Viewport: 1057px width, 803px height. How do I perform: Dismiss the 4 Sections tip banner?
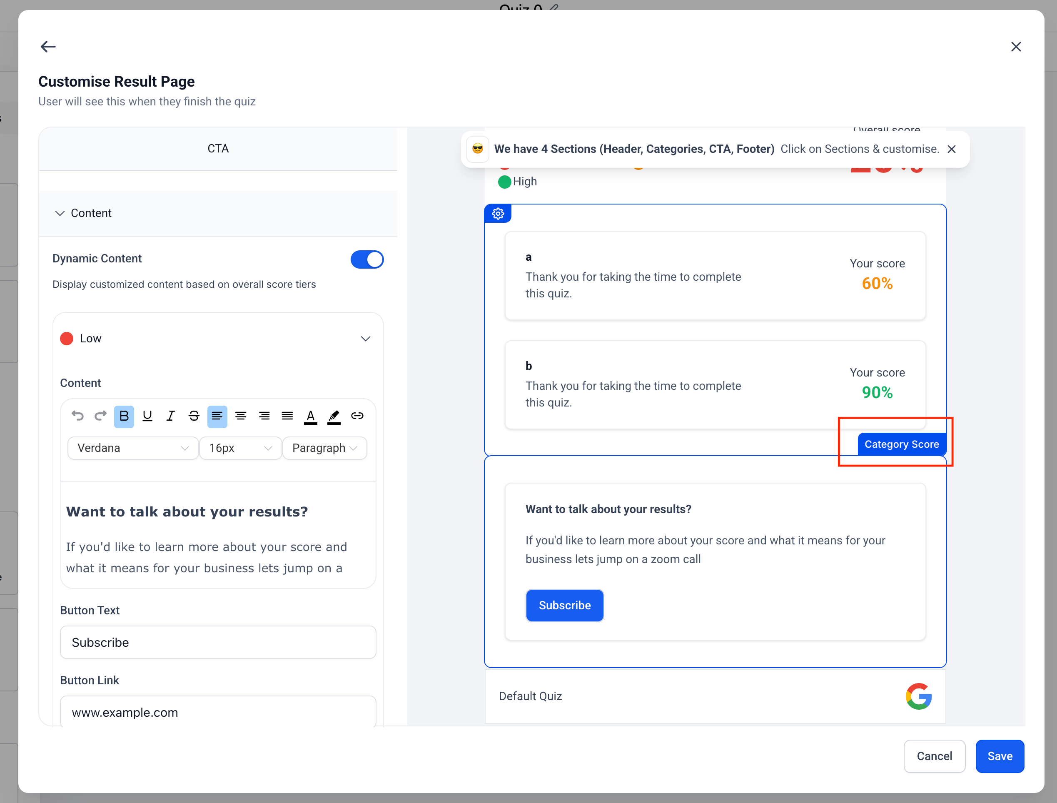tap(951, 149)
